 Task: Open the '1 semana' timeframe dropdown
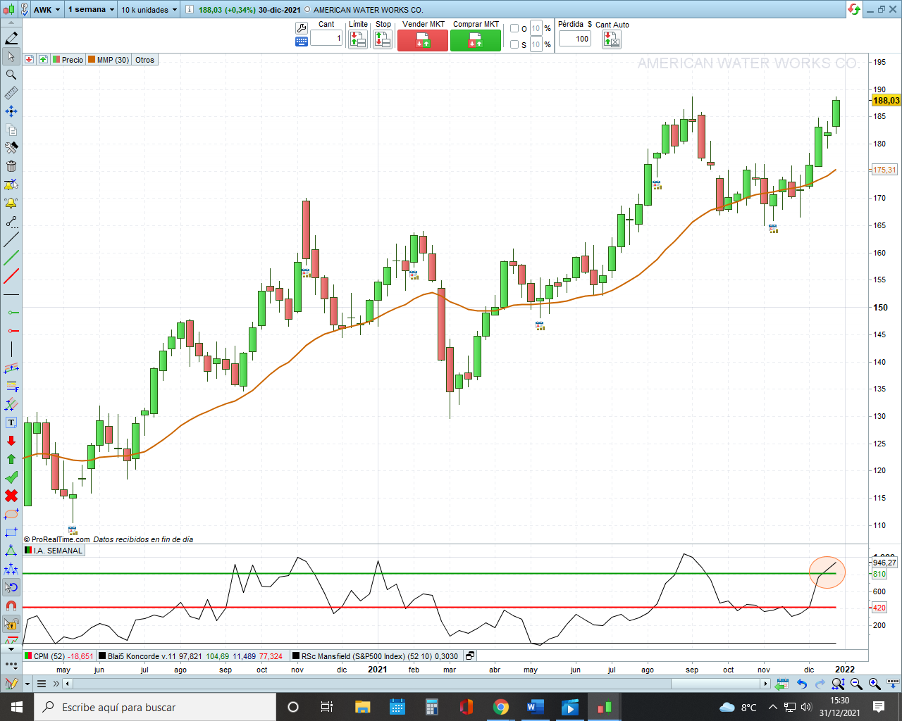point(91,10)
